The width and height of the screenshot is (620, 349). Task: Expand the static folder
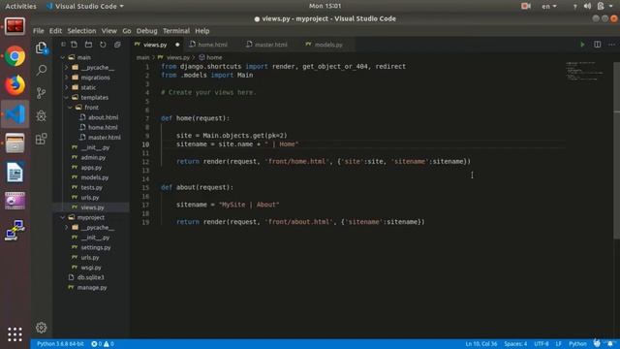[67, 87]
